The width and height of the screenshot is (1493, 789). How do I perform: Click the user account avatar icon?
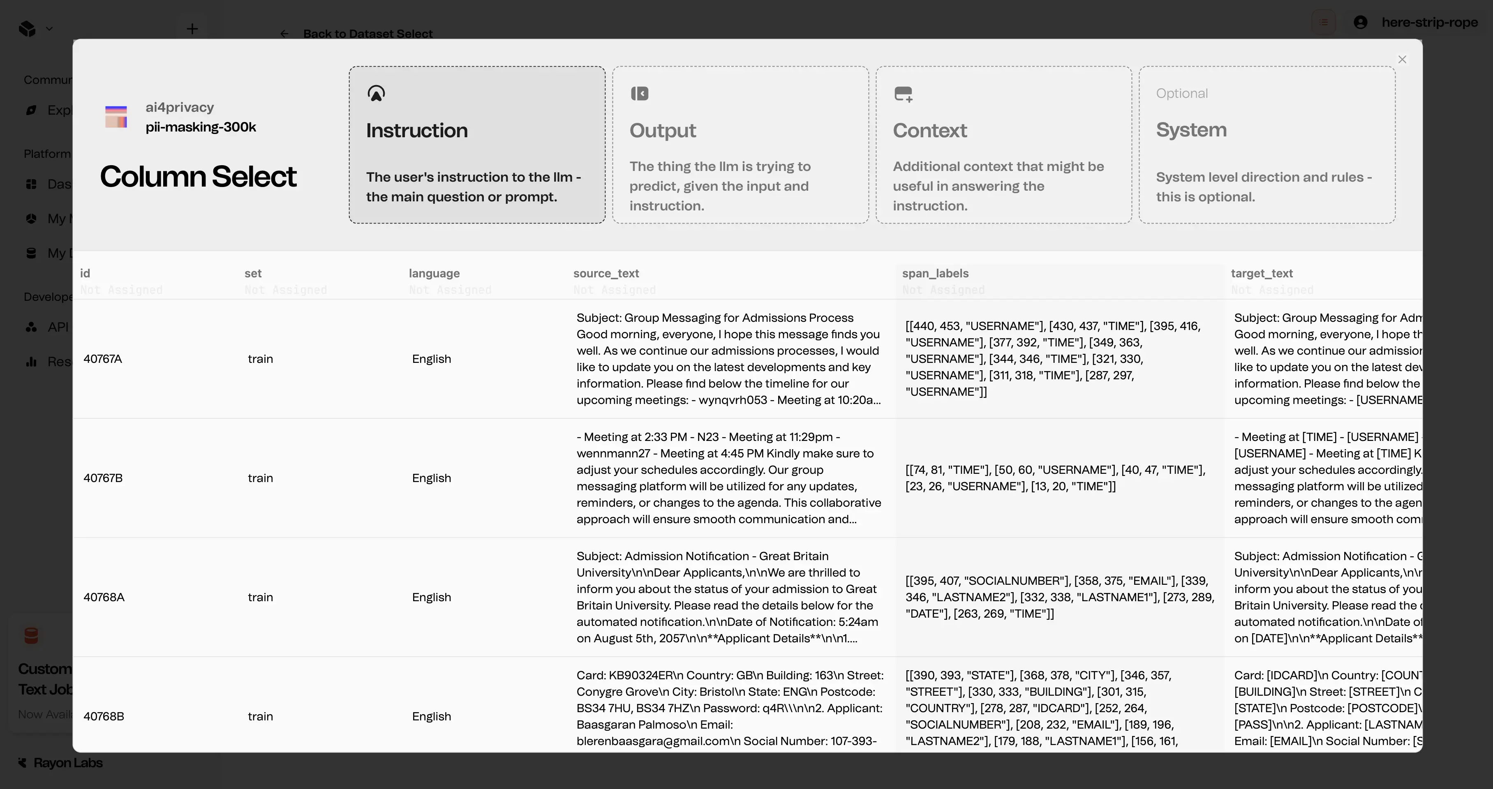point(1360,22)
